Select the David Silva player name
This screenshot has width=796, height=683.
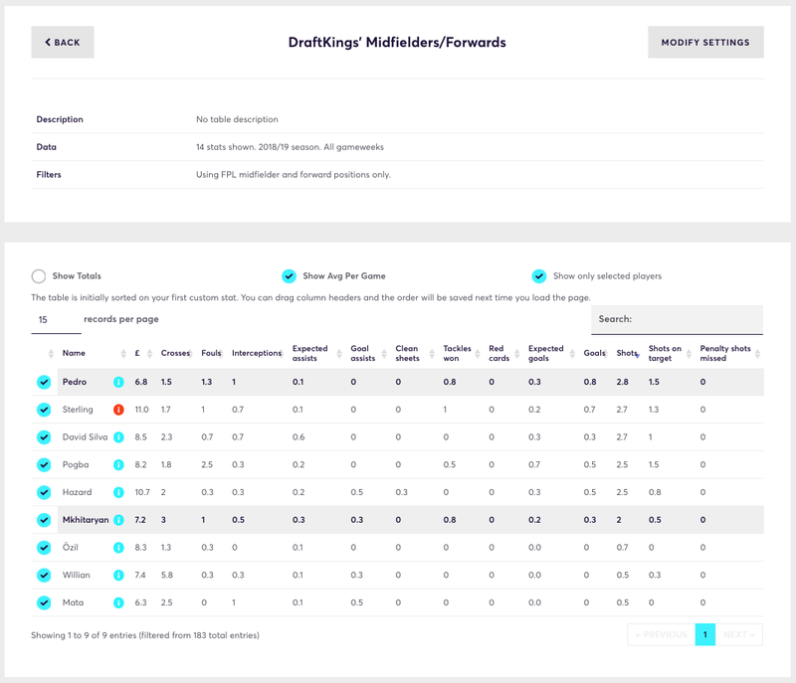click(85, 437)
